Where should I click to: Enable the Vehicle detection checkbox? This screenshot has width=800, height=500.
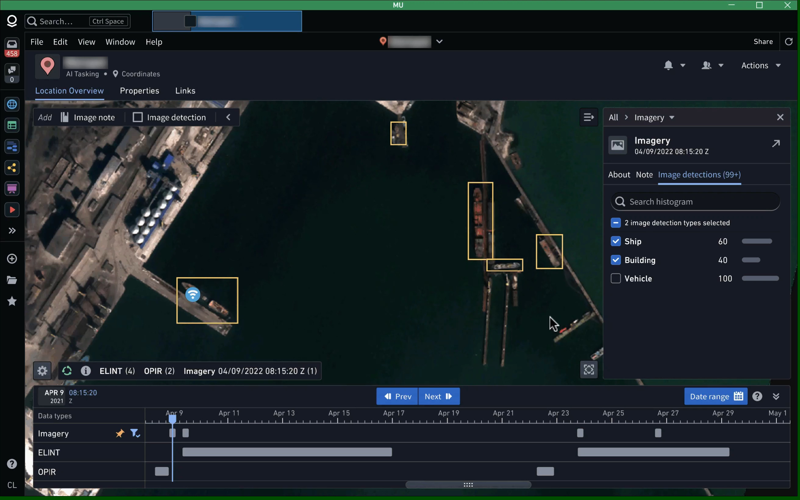615,278
